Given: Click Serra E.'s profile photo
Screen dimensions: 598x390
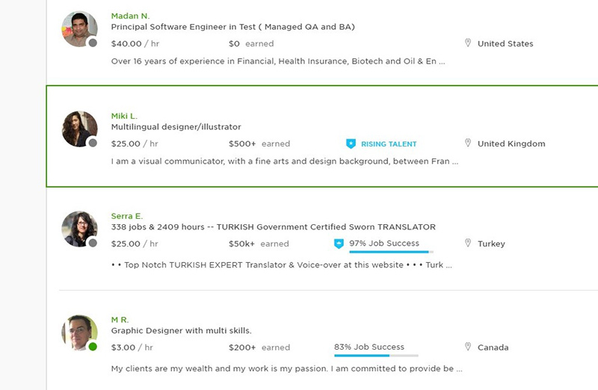Looking at the screenshot, I should click(78, 229).
